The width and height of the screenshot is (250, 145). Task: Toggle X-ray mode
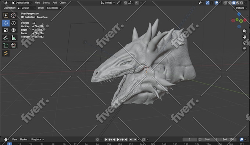tap(225, 3)
